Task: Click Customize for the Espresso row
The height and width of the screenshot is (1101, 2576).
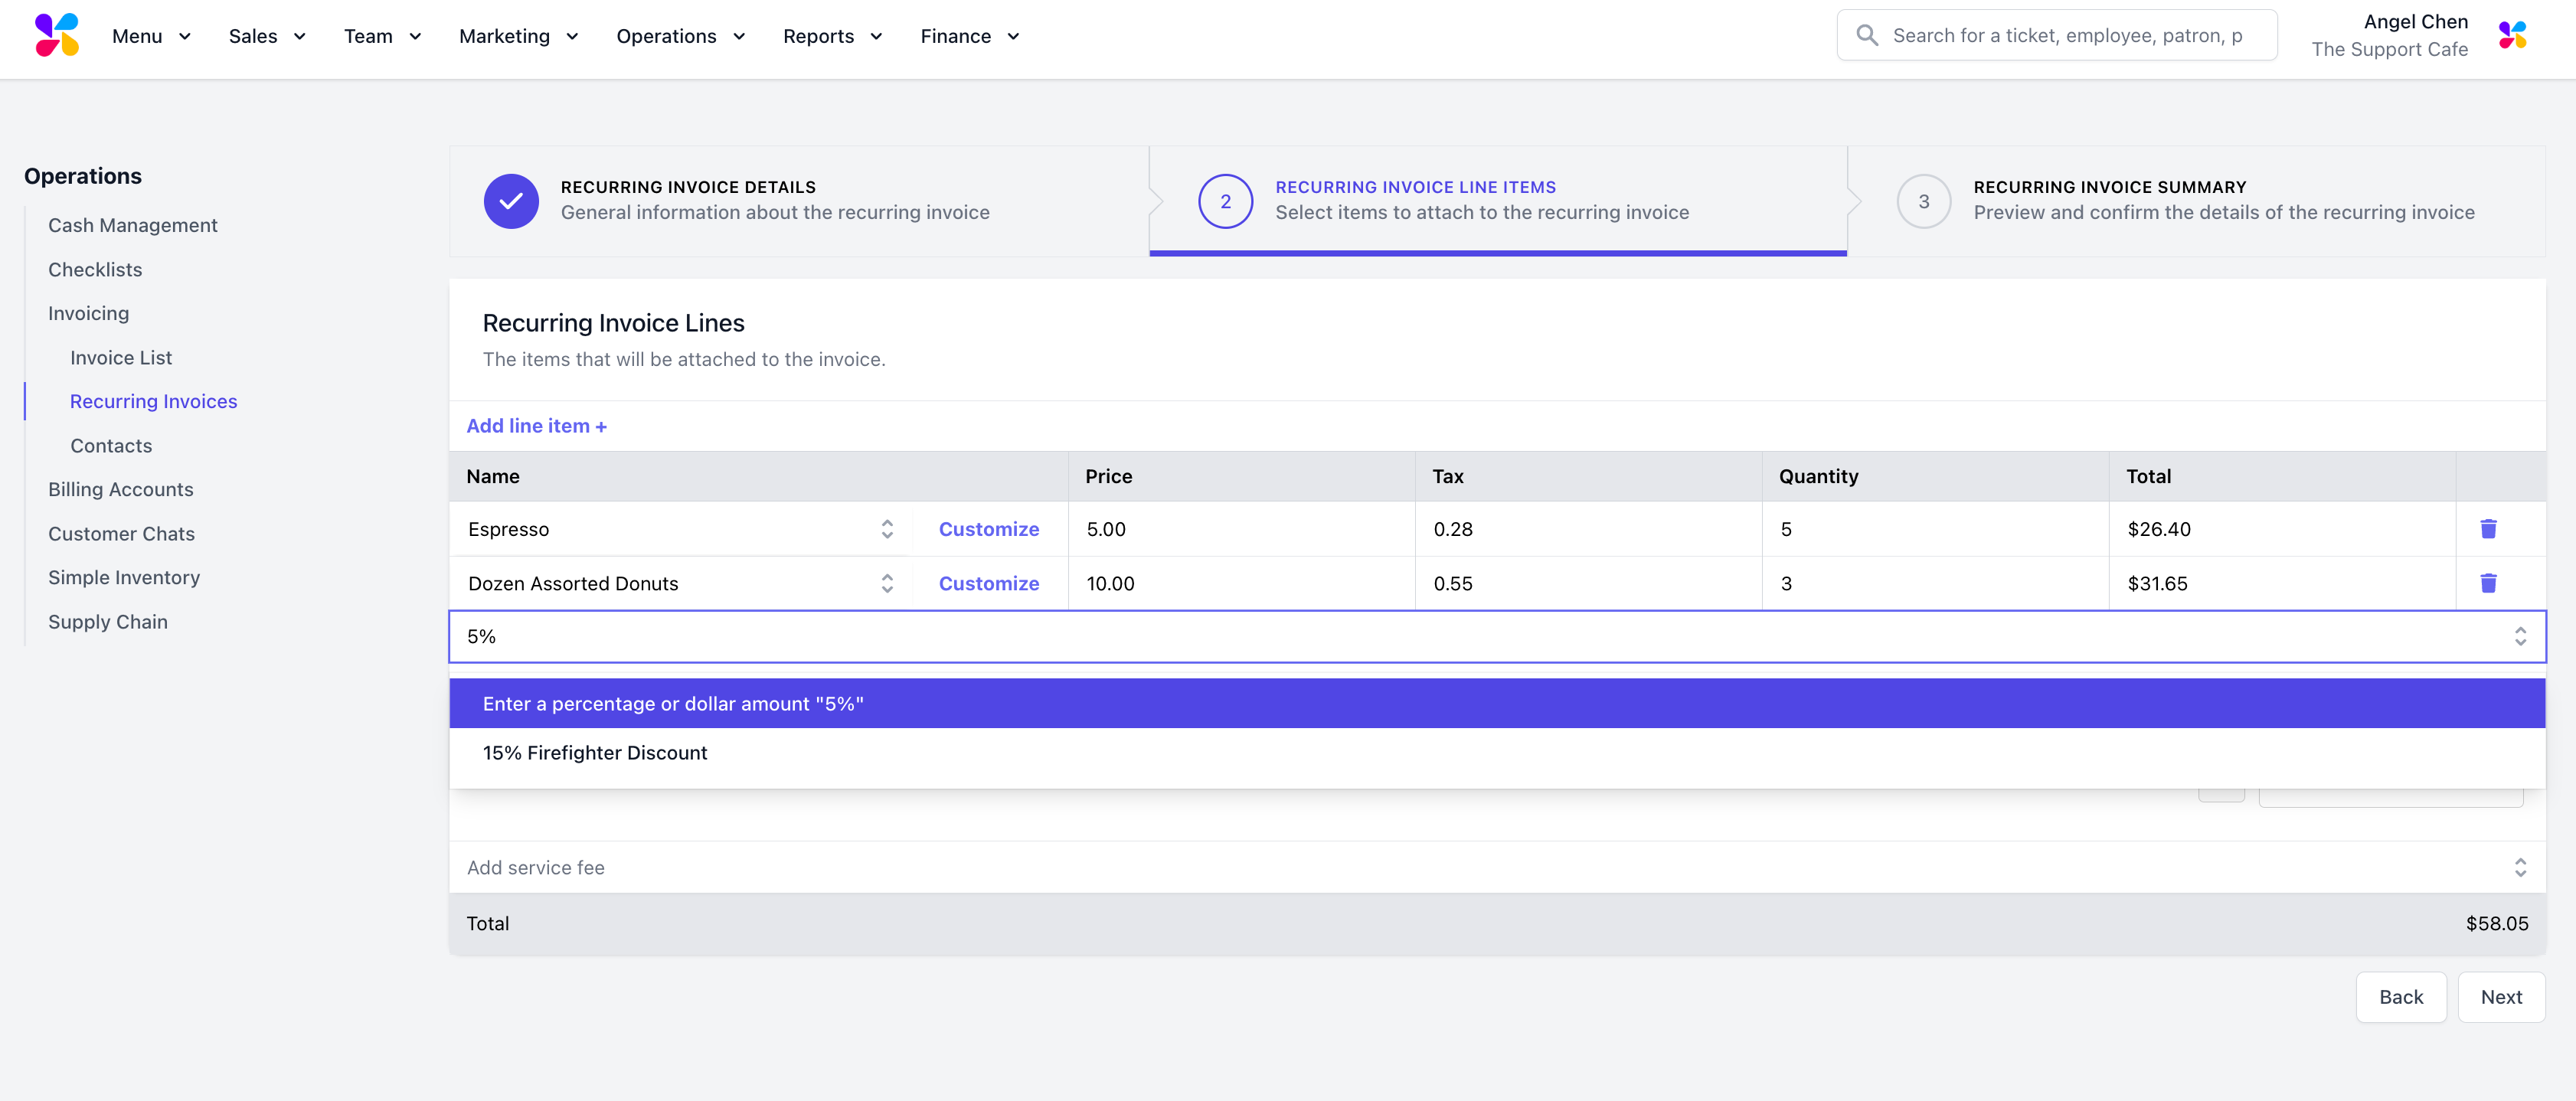Action: point(988,529)
